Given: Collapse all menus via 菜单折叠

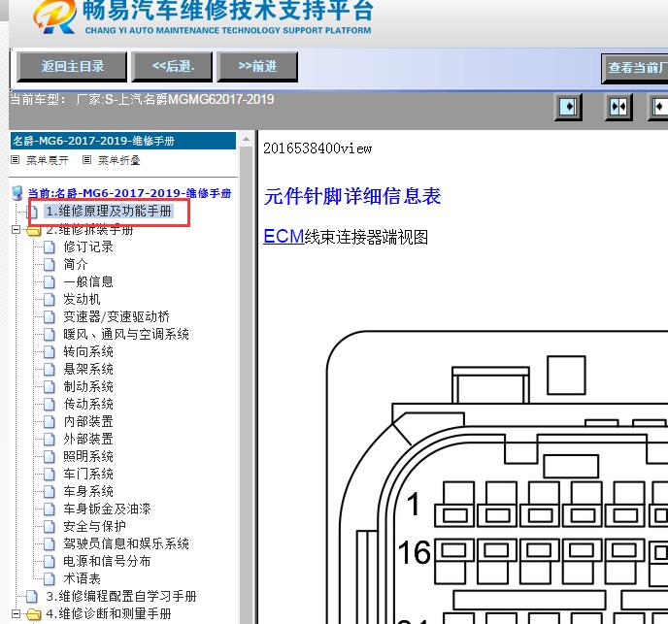Looking at the screenshot, I should coord(119,160).
